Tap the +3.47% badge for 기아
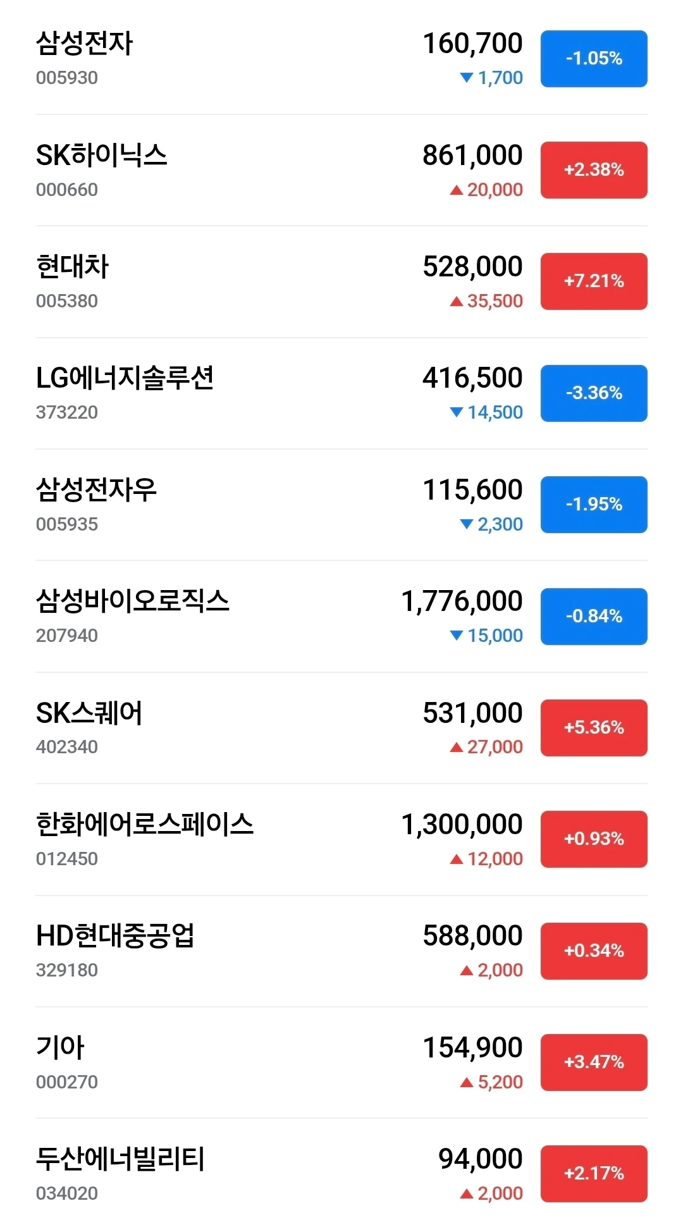 [x=594, y=1063]
